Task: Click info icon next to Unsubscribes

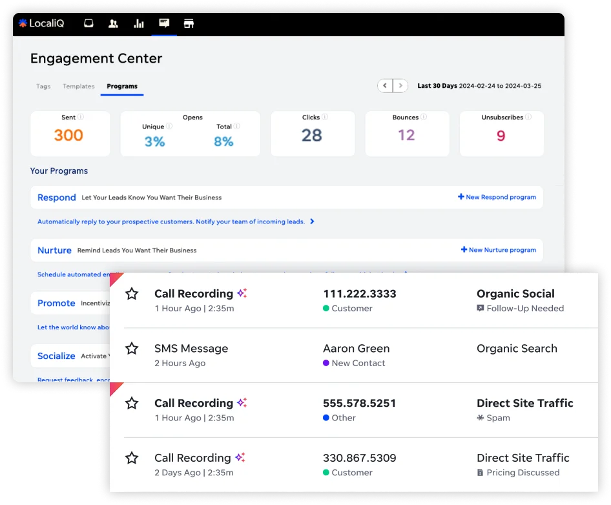Action: click(x=528, y=117)
